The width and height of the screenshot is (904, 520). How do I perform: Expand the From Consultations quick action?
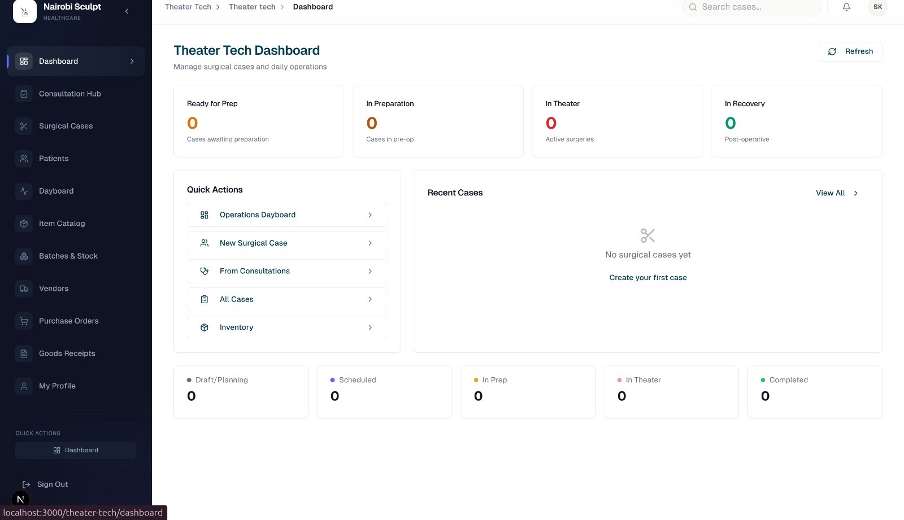tap(370, 271)
